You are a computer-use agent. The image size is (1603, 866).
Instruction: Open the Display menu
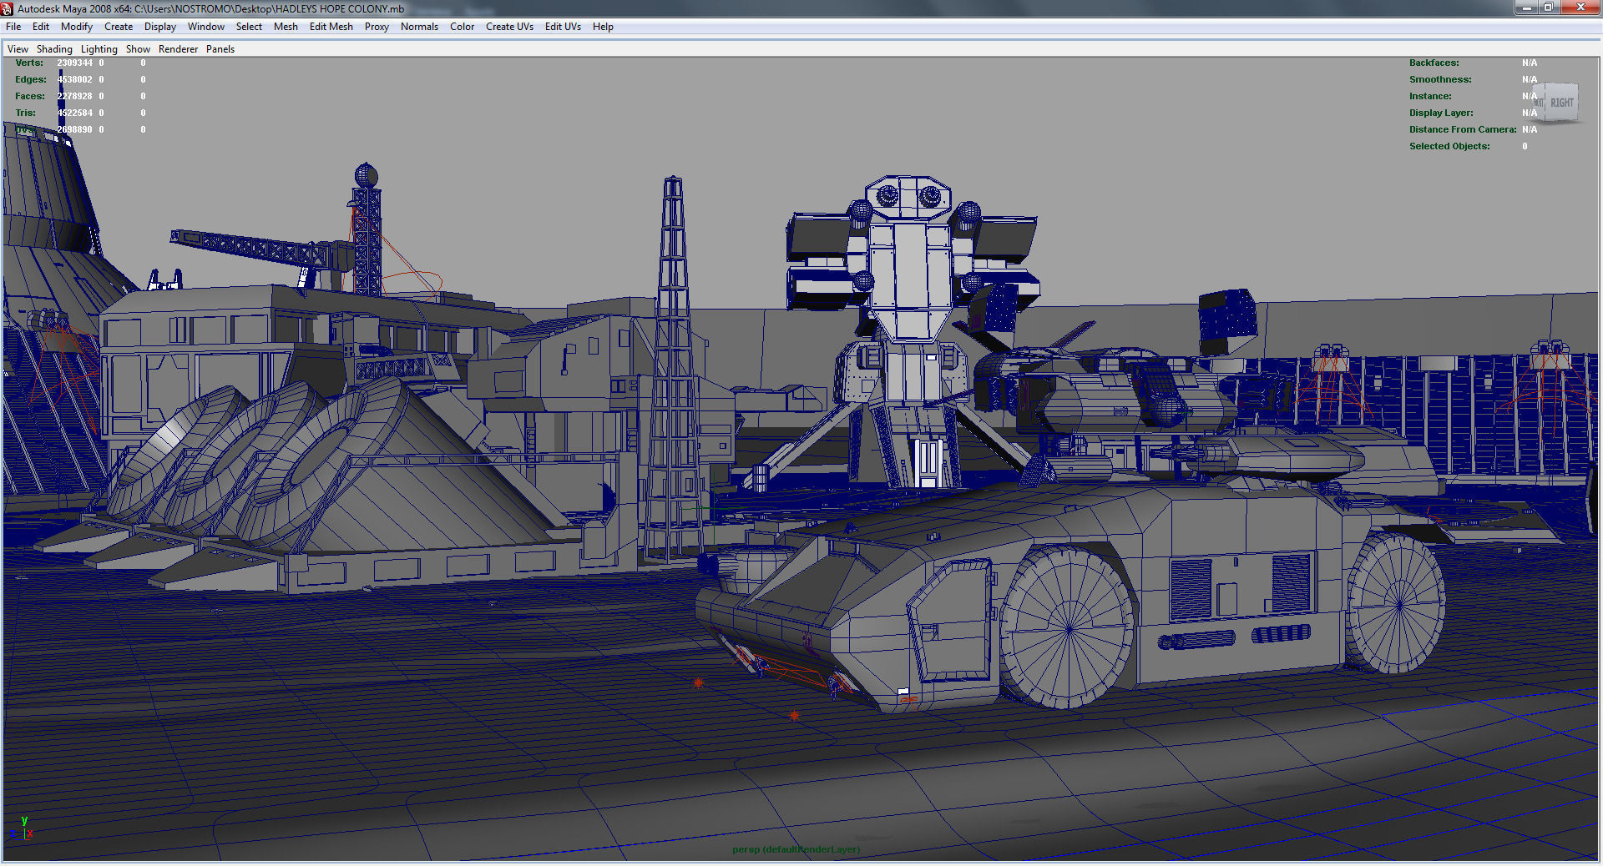pos(160,27)
